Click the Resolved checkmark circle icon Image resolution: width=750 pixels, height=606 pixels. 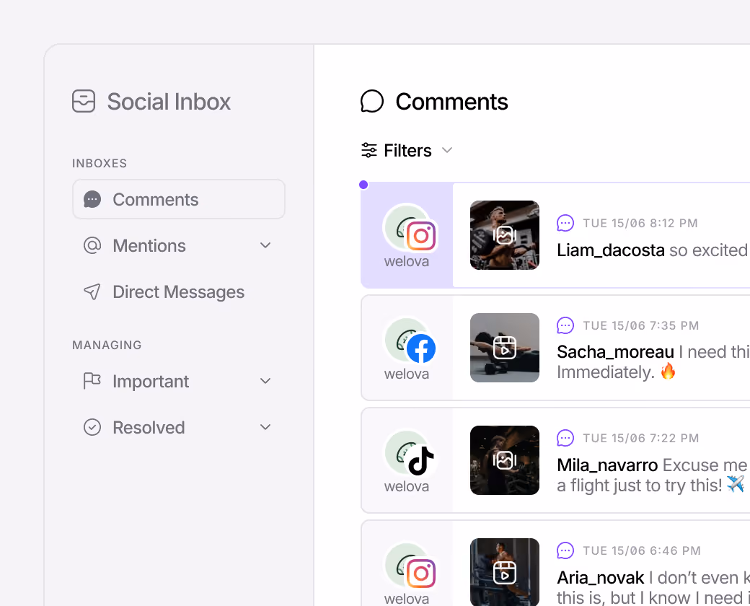pos(92,427)
